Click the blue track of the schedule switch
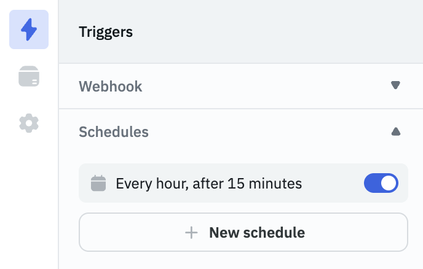Viewport: 423px width, 269px height. click(373, 183)
